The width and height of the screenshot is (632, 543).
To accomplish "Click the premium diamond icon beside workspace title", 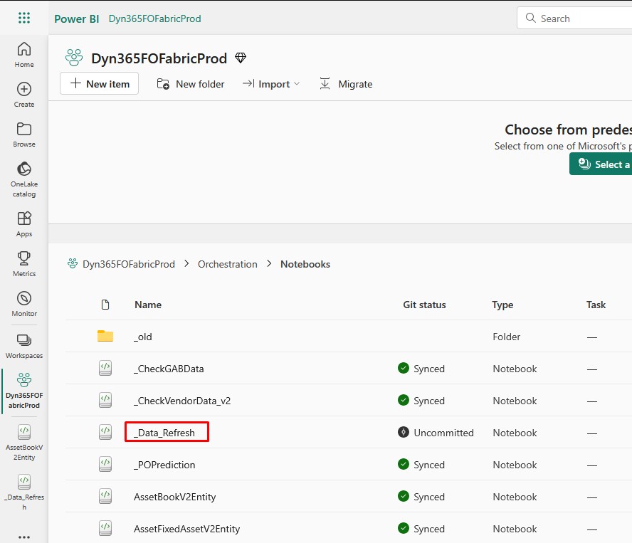I will [x=241, y=58].
